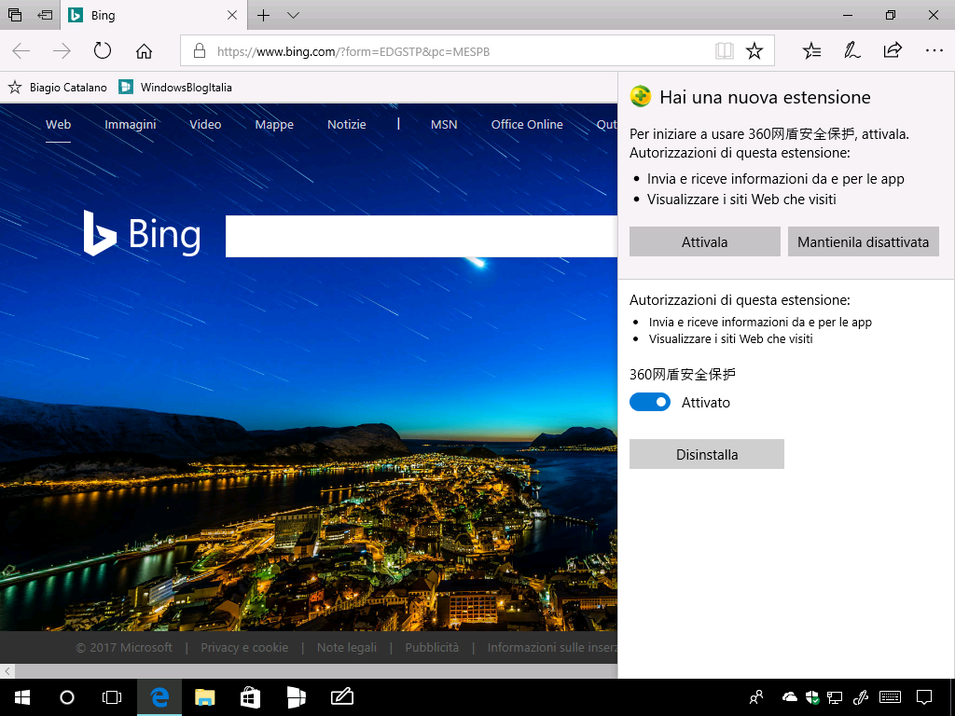Go back with the back arrow

coord(21,51)
